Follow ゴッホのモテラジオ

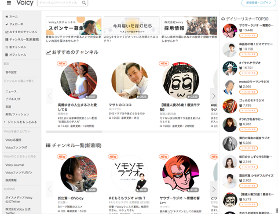pos(248,111)
